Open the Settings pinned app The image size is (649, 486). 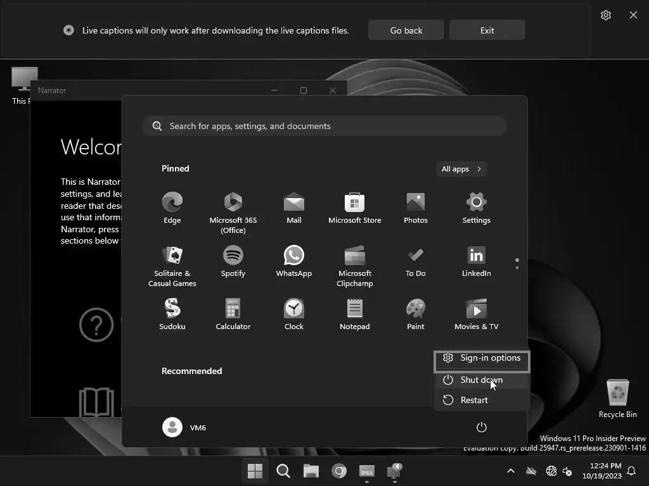click(477, 208)
